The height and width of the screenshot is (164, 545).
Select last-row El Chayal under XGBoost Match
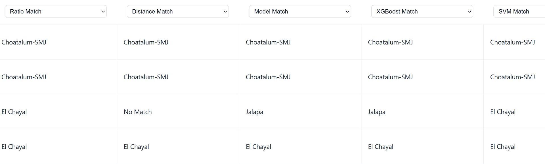381,147
